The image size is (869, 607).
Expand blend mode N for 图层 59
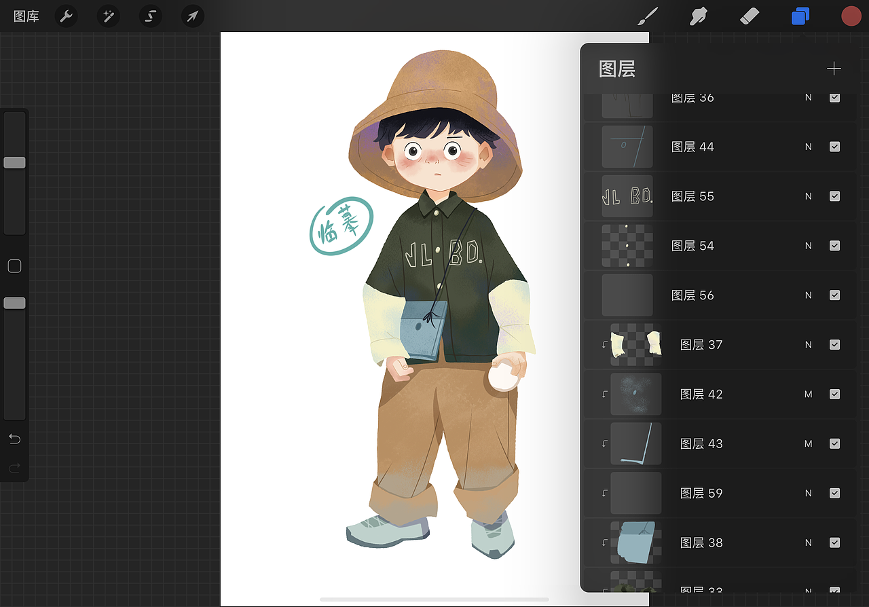click(808, 494)
